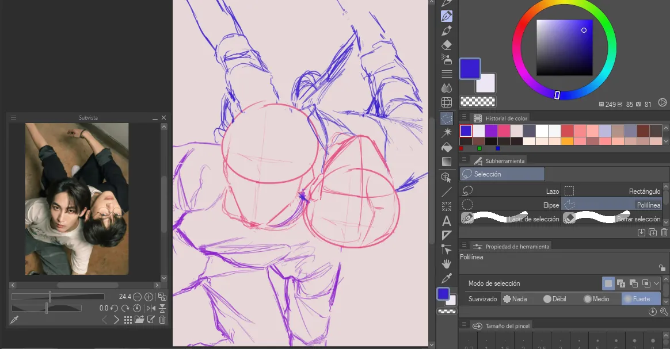Image resolution: width=670 pixels, height=349 pixels.
Task: Activate the Selection area tool in toolbar
Action: point(447,118)
